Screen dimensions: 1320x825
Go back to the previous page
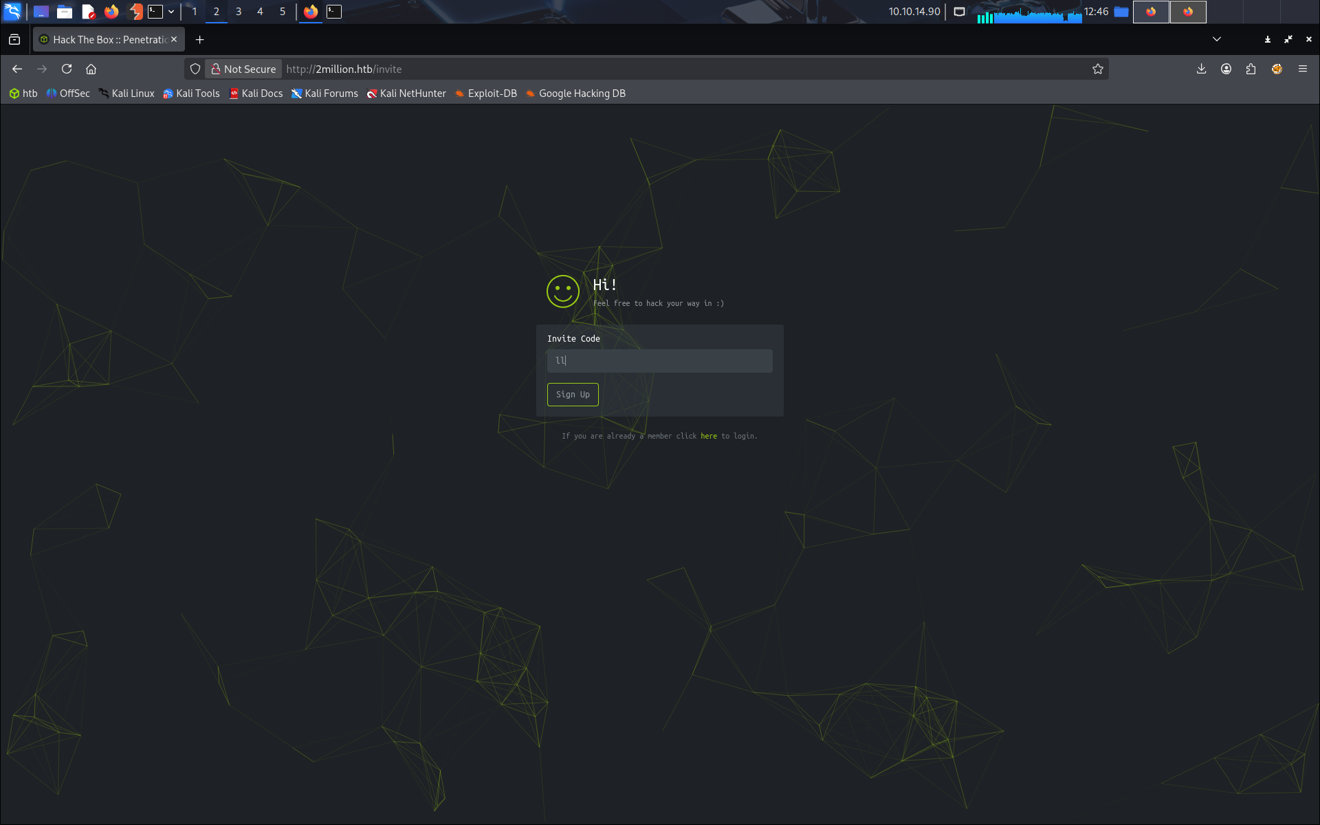17,69
